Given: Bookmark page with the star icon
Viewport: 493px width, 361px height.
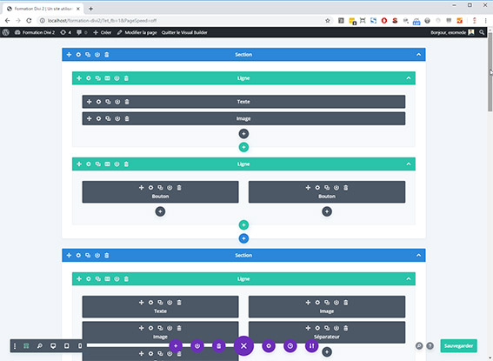Looking at the screenshot, I should [x=328, y=20].
